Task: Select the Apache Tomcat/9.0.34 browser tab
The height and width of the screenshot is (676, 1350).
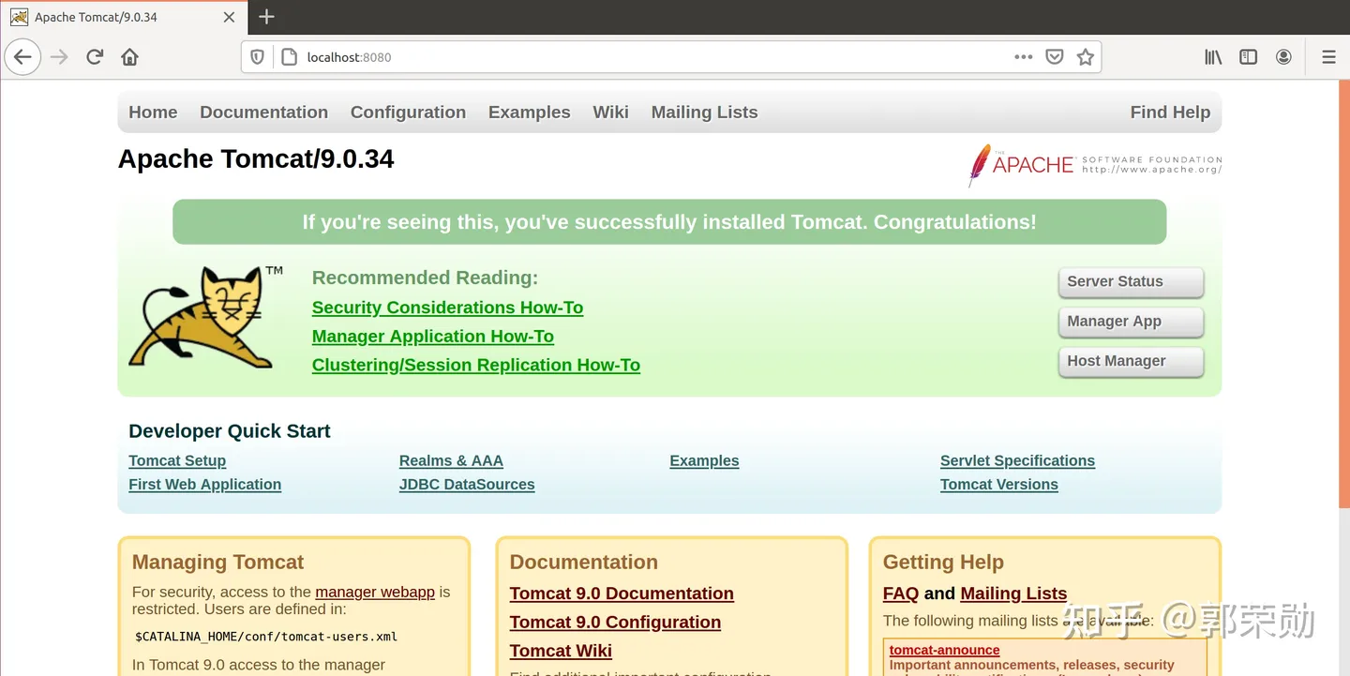Action: click(123, 18)
